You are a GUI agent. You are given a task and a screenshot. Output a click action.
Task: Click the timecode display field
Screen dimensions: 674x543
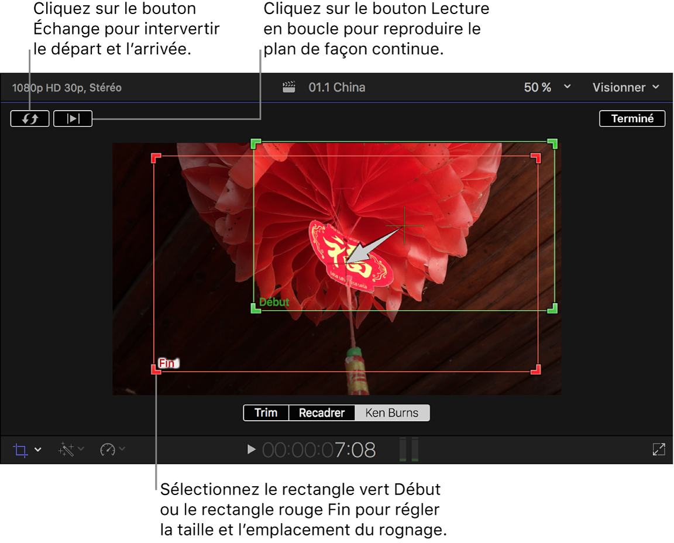click(x=319, y=449)
